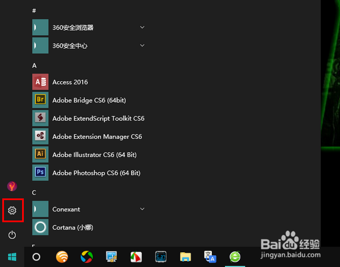Click the Conexant folder icon
340x267 pixels.
coord(40,209)
